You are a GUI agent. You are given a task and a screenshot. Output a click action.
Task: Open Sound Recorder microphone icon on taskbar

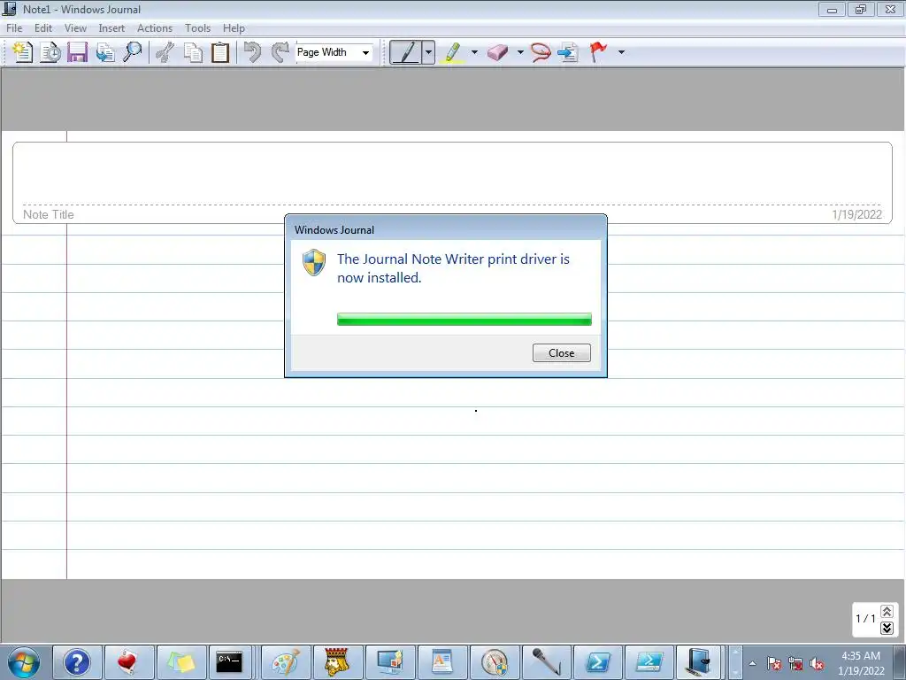[x=546, y=662]
